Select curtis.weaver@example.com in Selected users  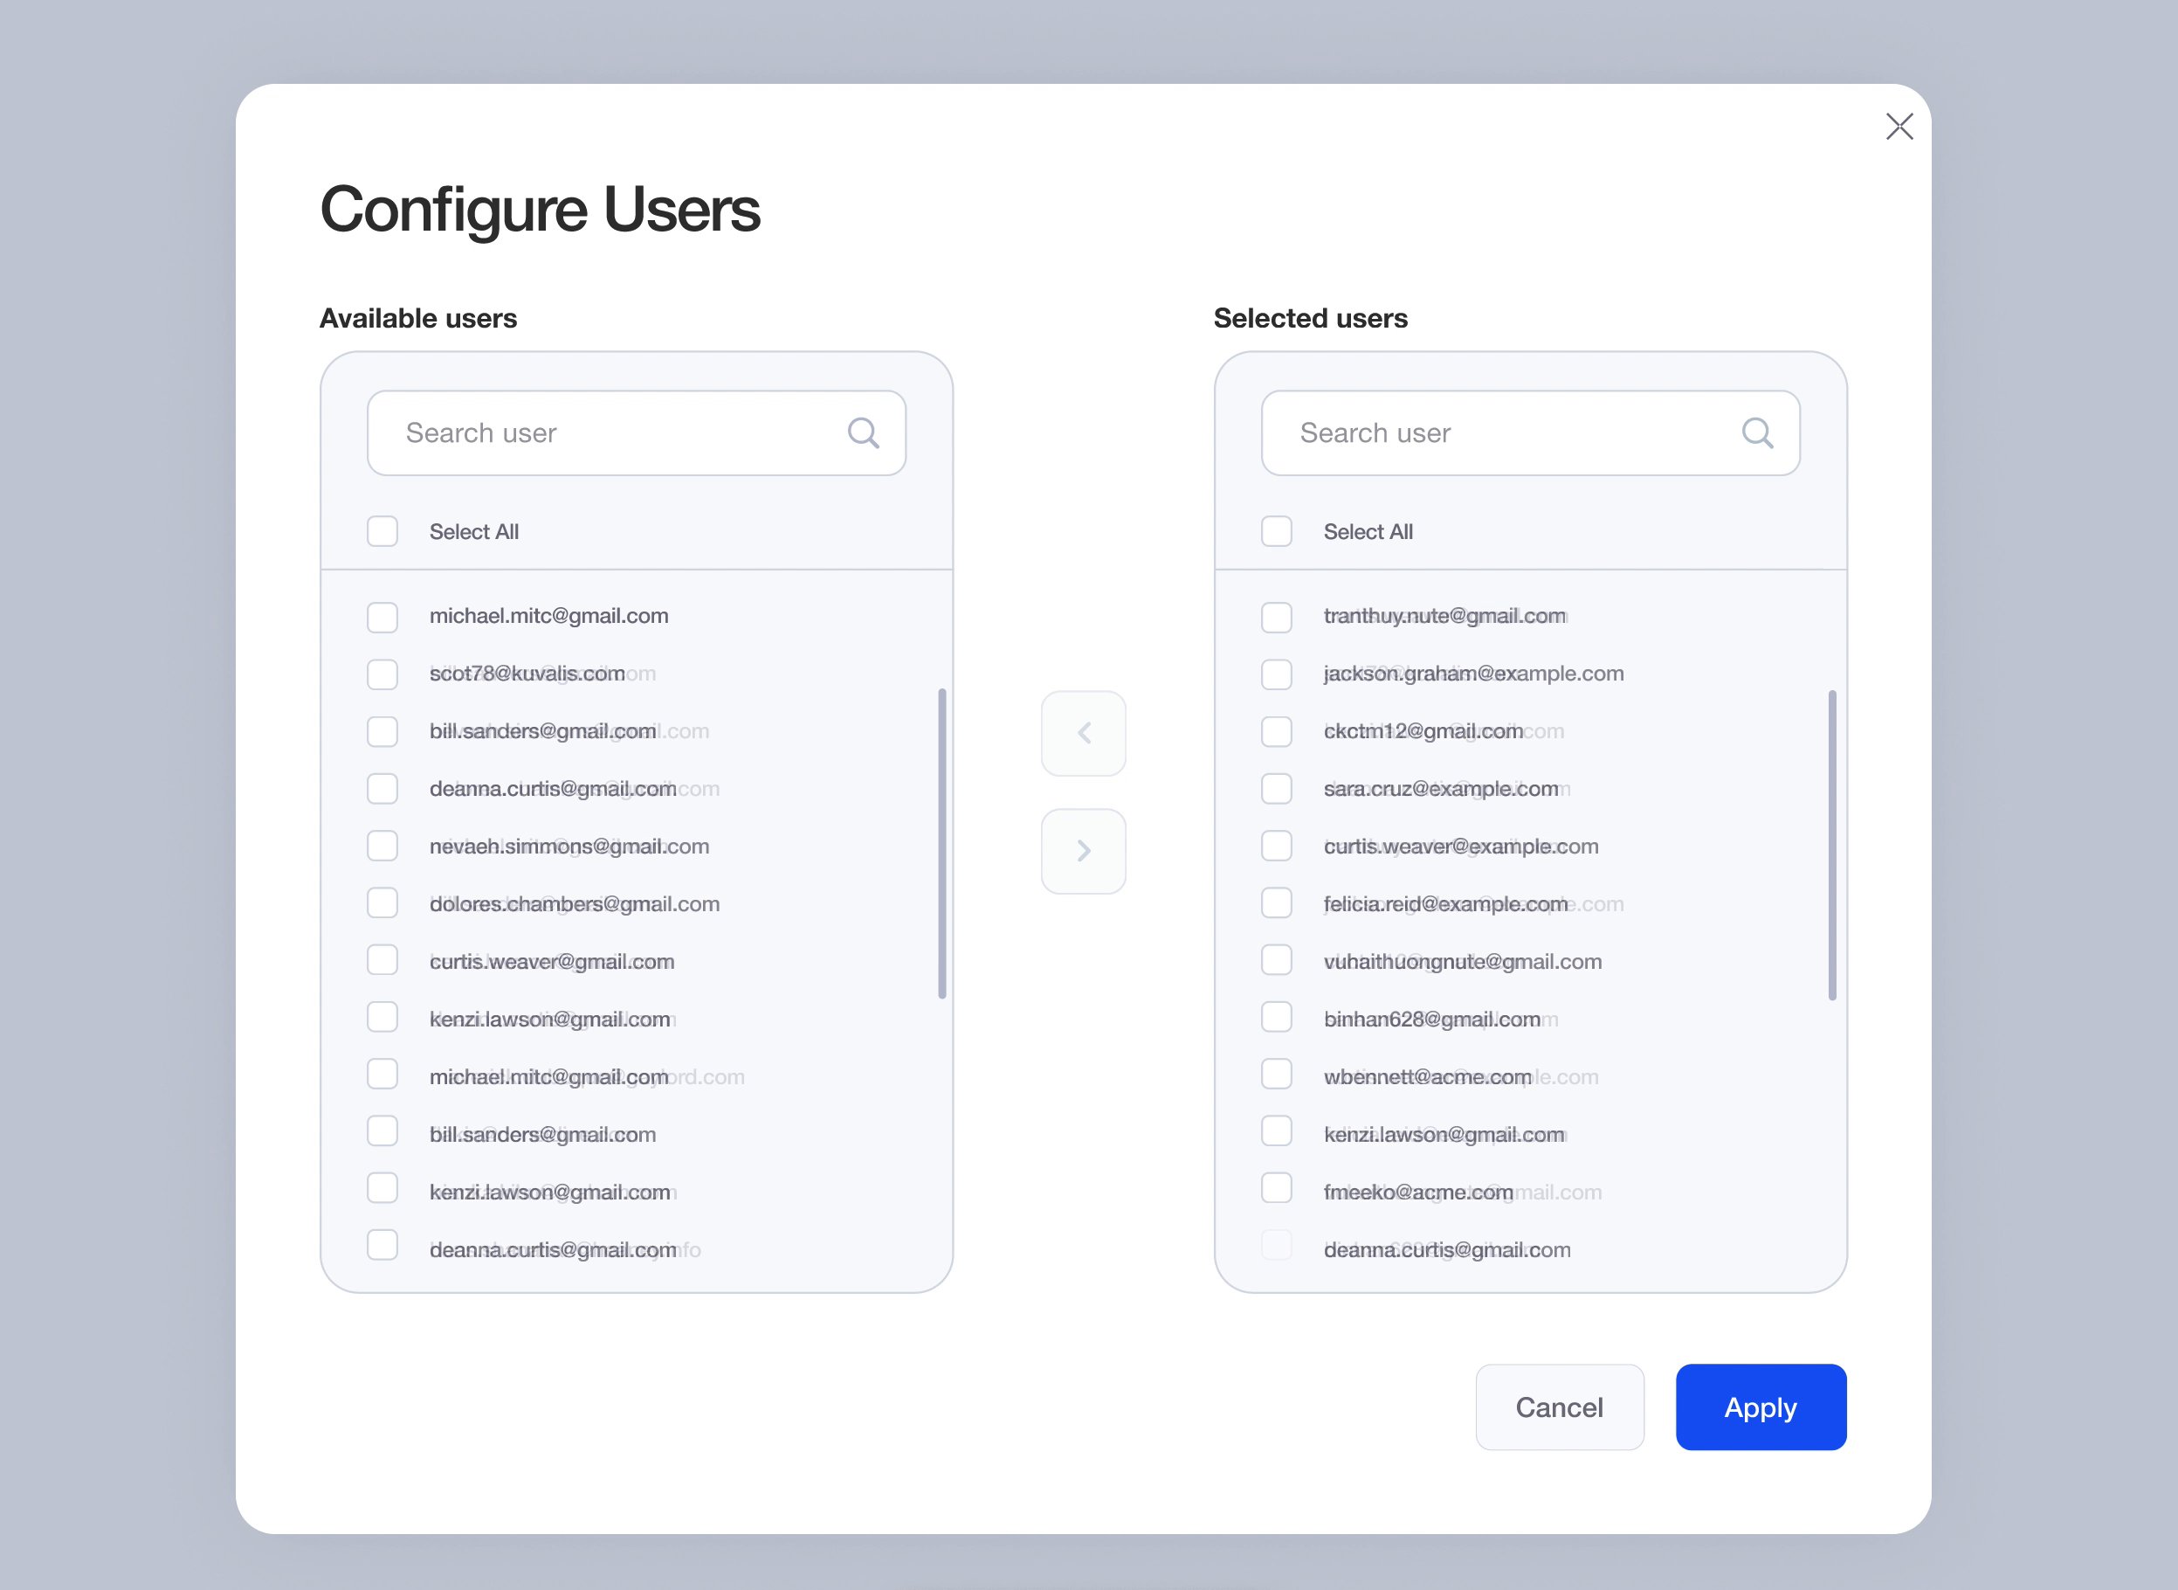point(1279,846)
